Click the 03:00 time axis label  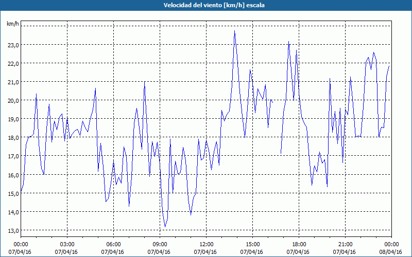click(x=67, y=245)
